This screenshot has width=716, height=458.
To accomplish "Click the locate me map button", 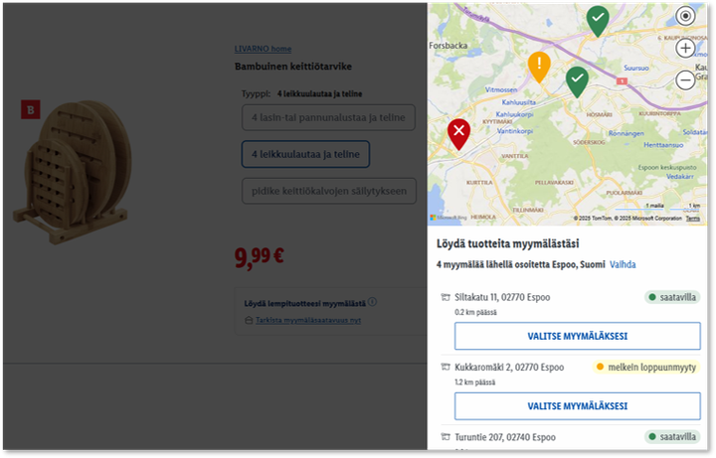I will click(x=685, y=16).
